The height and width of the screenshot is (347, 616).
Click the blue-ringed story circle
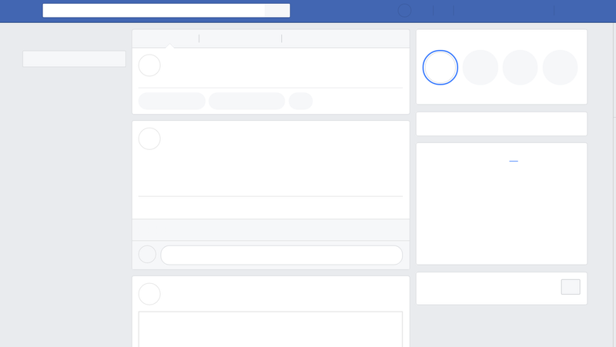click(x=440, y=68)
